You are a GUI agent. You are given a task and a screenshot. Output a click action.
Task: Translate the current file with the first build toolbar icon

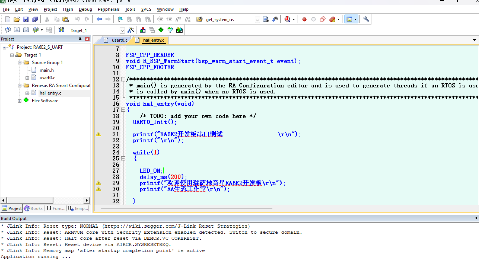[8, 30]
